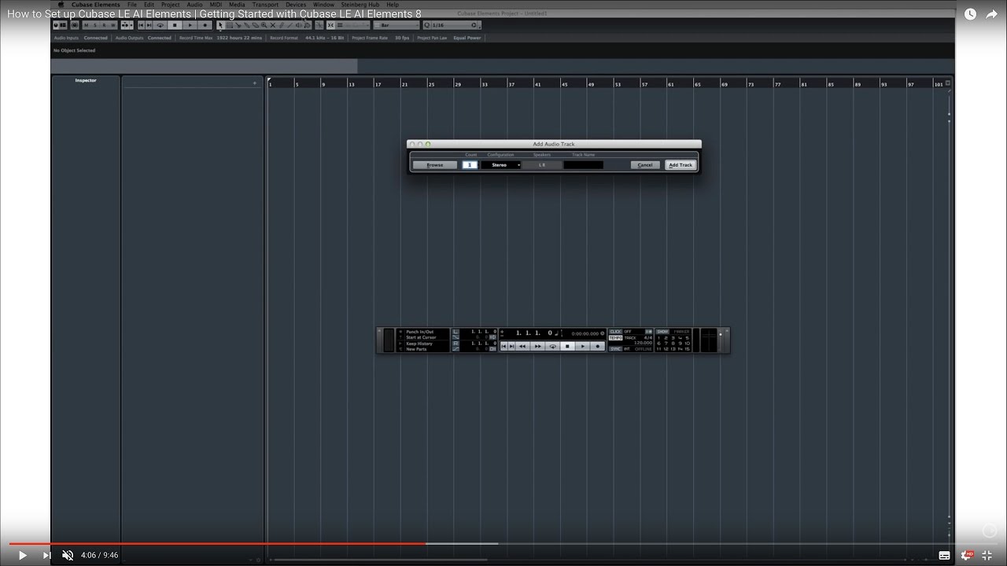Toggle SYNC on Transport panel

615,349
